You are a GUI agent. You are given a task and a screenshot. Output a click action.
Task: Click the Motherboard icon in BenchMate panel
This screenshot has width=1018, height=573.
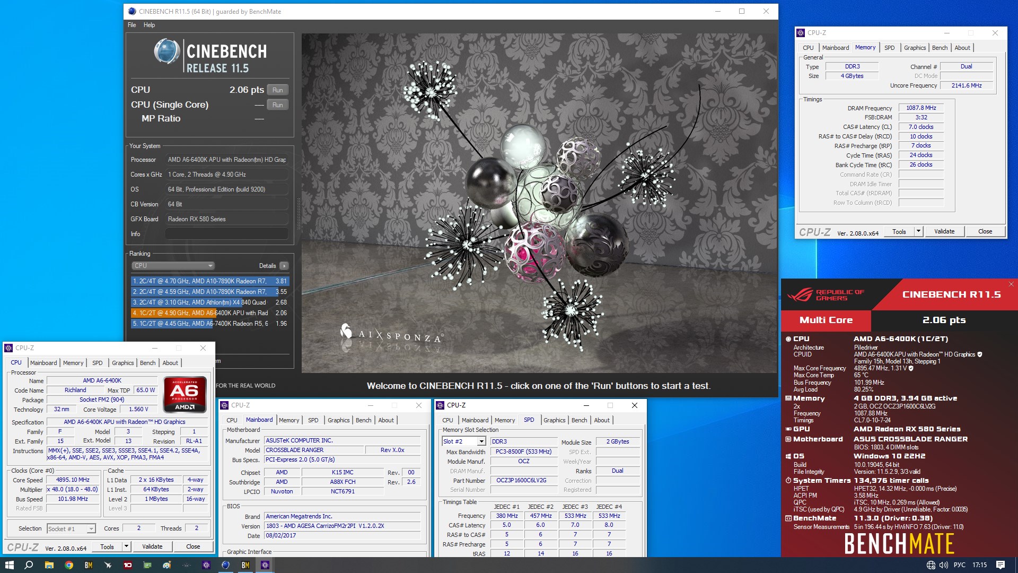coord(788,439)
